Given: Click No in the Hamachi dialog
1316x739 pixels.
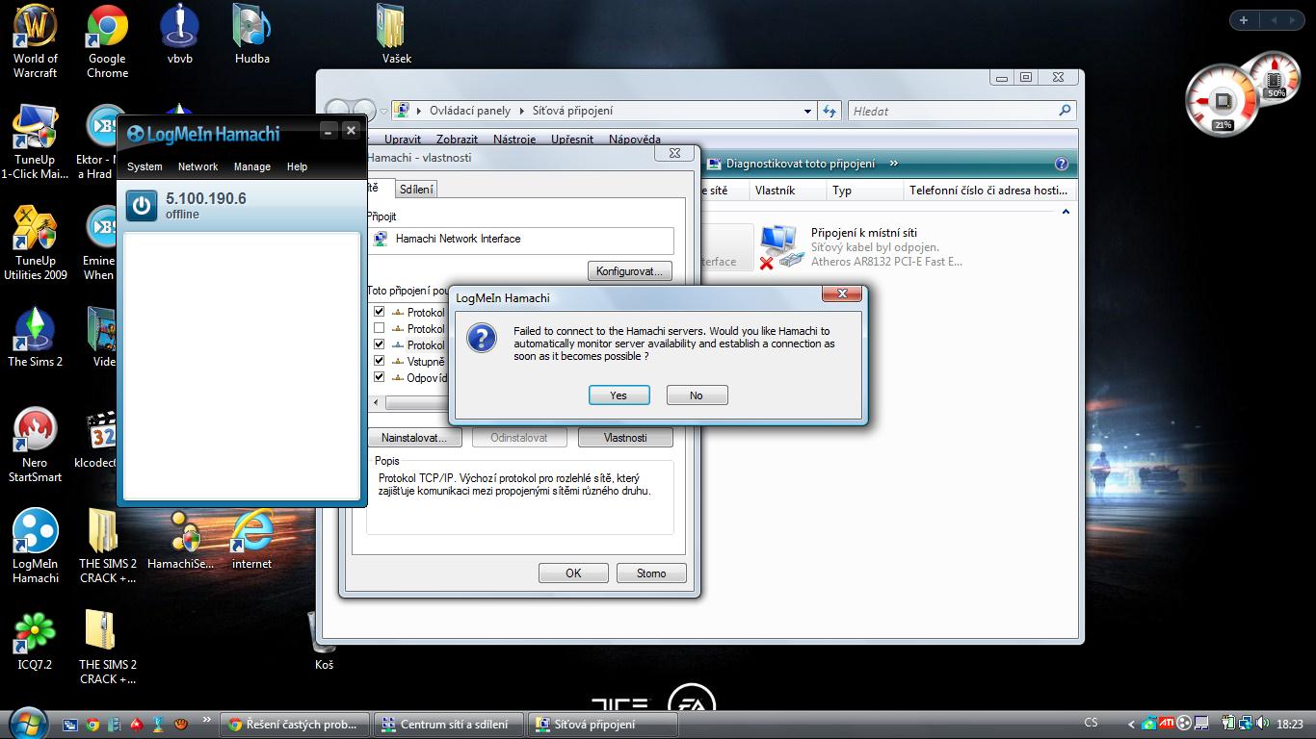Looking at the screenshot, I should (x=697, y=395).
